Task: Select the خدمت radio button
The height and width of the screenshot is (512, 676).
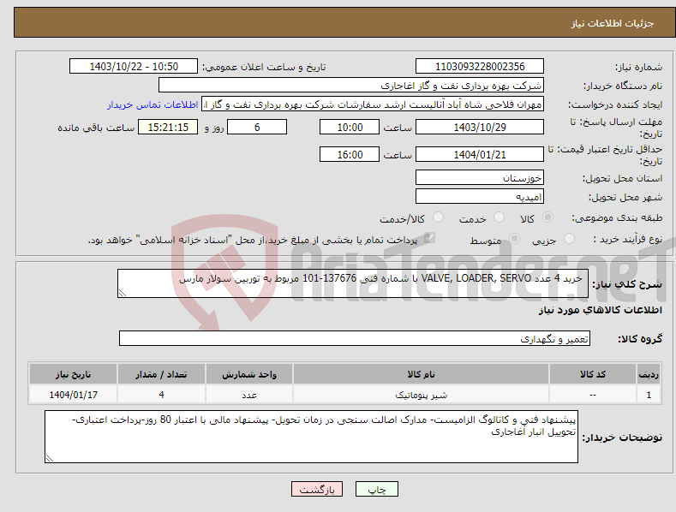Action: 499,217
